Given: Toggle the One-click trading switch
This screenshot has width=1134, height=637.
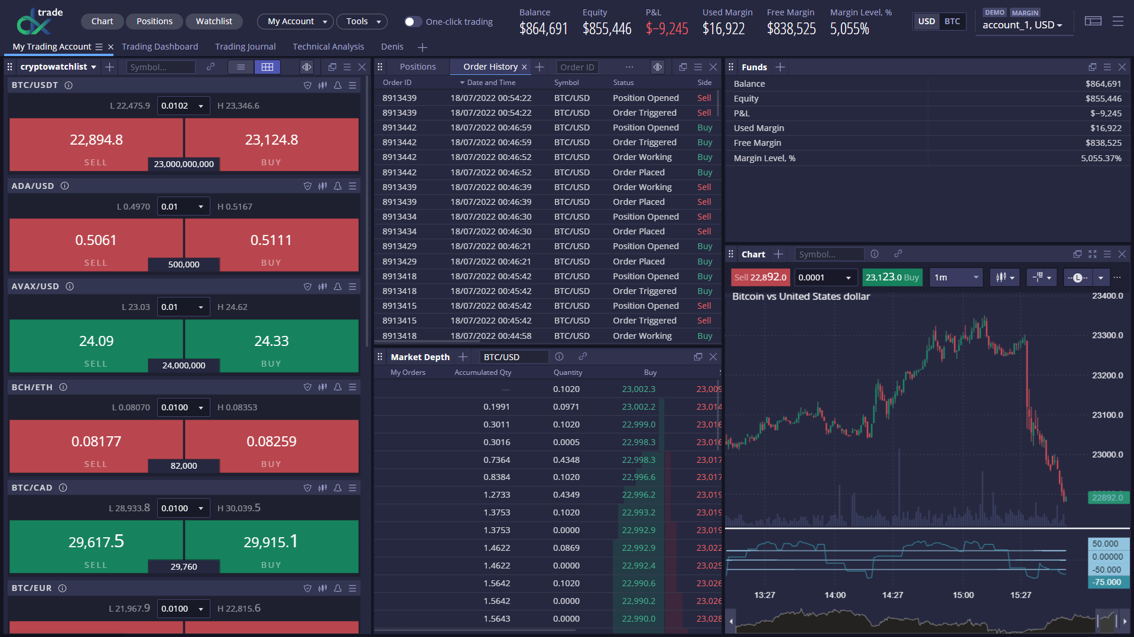Looking at the screenshot, I should click(412, 22).
